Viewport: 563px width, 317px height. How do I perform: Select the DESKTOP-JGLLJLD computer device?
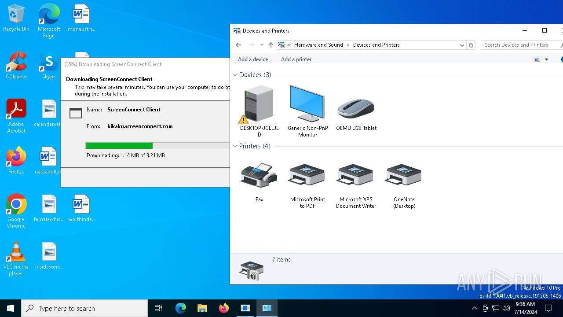[x=259, y=111]
